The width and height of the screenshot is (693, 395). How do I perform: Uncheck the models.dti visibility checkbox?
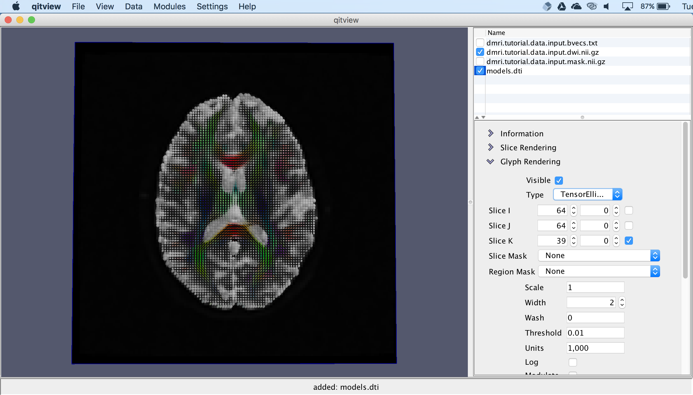480,71
